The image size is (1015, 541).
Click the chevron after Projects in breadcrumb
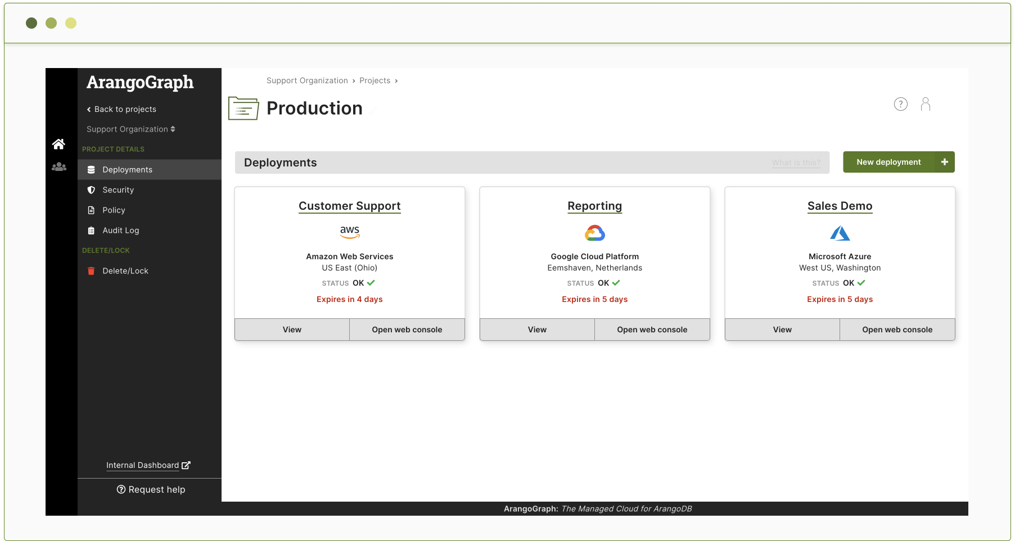(396, 80)
